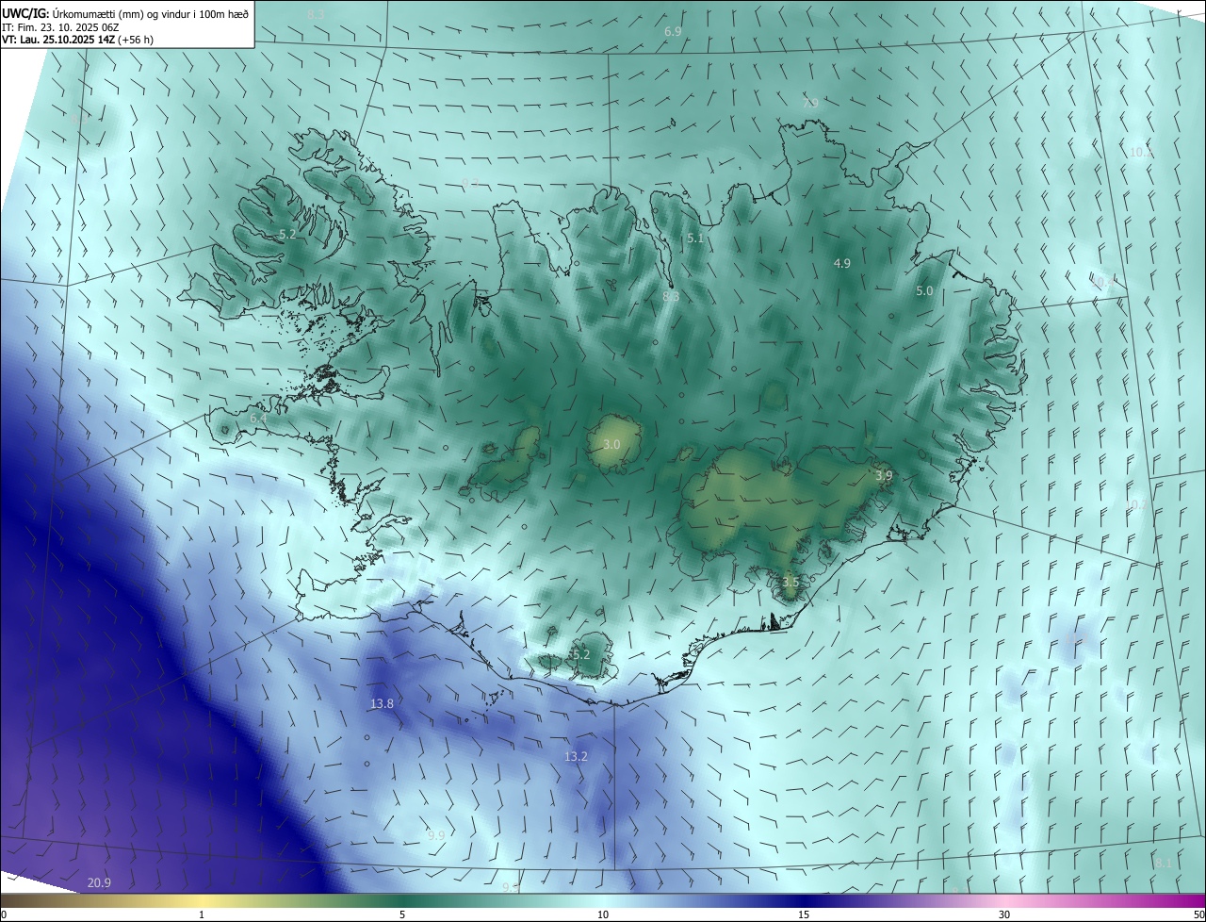Screen dimensions: 1206x922
Task: Select the 'IT: Fim. 23. 10. 2025 06Z' line
Action: pos(60,27)
